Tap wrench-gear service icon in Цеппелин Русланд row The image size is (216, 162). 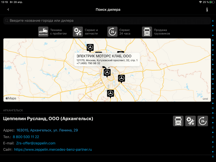(x=190, y=121)
